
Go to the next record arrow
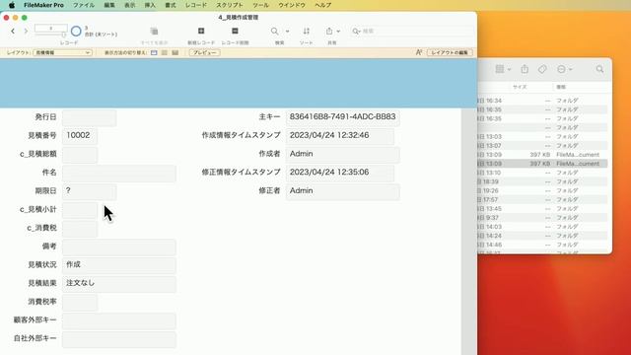(x=26, y=31)
